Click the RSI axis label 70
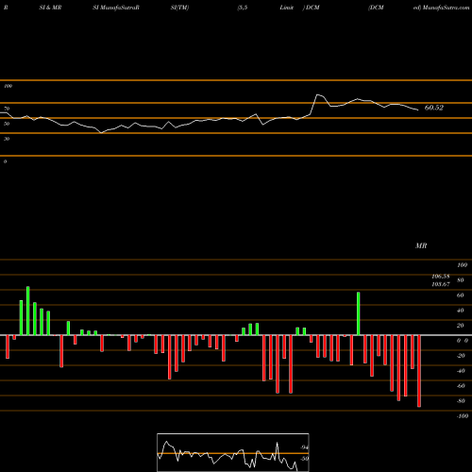Viewport: 472px width, 472px height. point(7,109)
